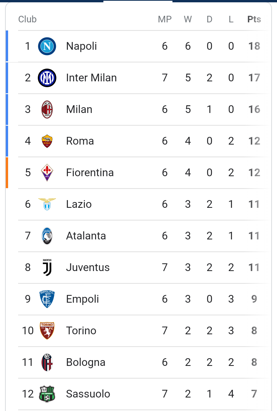Open the Napoli team name link
Image resolution: width=277 pixels, height=411 pixels.
pyautogui.click(x=81, y=46)
